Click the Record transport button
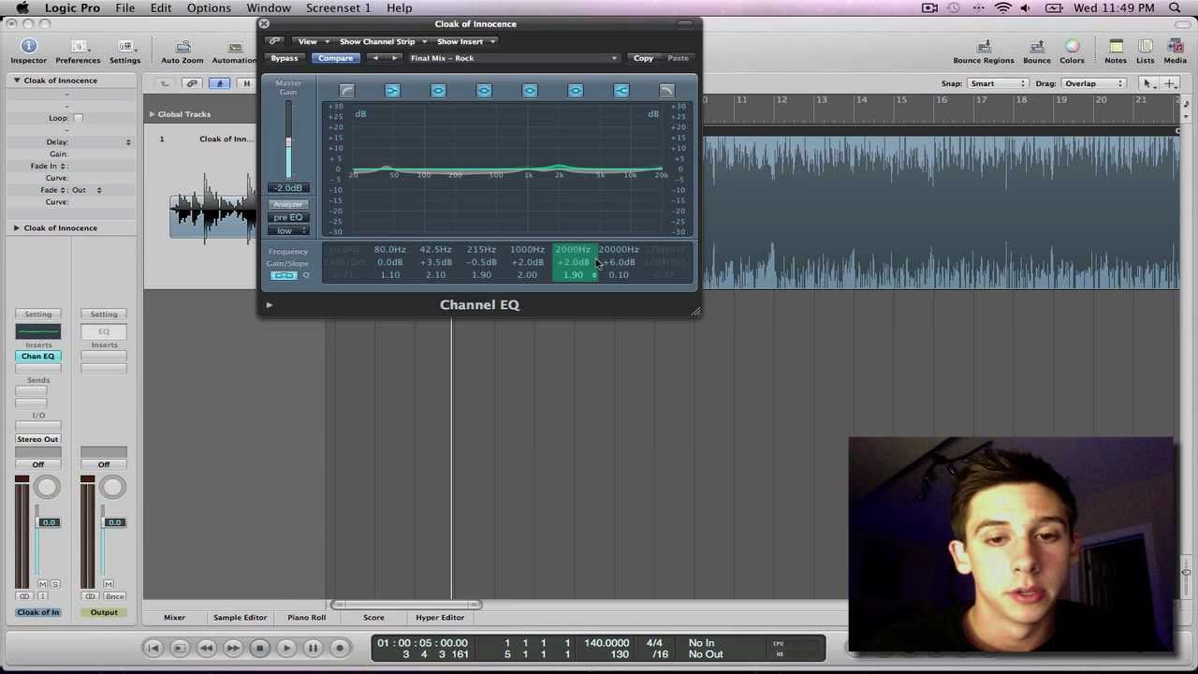1198x674 pixels. [340, 648]
